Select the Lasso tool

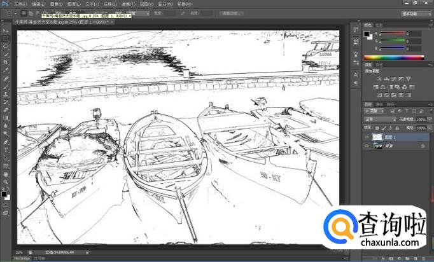[6, 47]
